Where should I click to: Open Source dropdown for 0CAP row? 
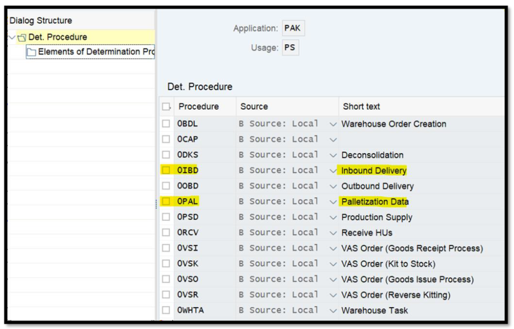click(333, 139)
